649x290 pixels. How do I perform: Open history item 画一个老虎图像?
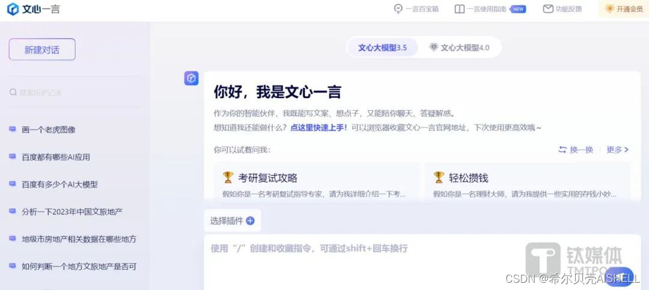point(49,130)
